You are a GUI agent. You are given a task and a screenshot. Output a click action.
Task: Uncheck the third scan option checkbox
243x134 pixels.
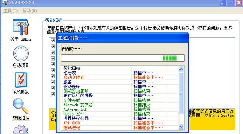click(x=53, y=52)
